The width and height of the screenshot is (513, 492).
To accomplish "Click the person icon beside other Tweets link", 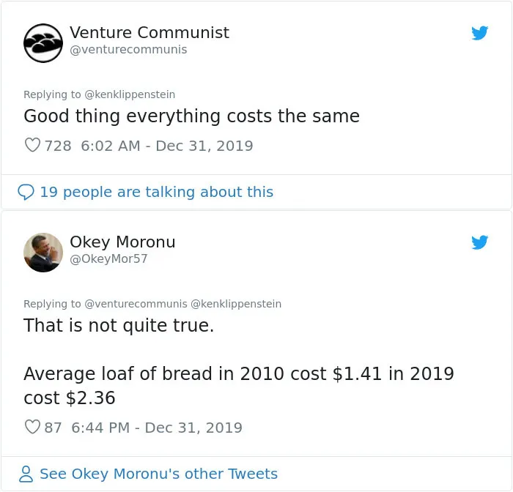I will coord(26,474).
